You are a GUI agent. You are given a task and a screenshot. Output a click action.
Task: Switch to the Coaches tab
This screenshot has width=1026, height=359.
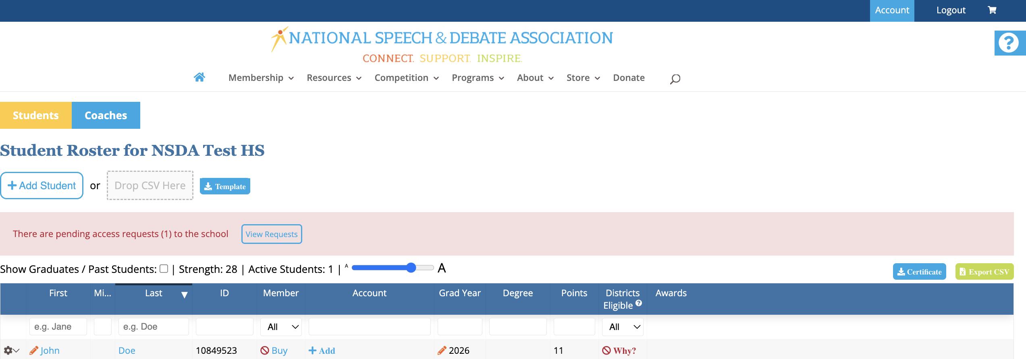click(106, 116)
